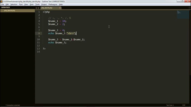
Task: Click the Sublime Text title bar icon
Action: click(1, 1)
